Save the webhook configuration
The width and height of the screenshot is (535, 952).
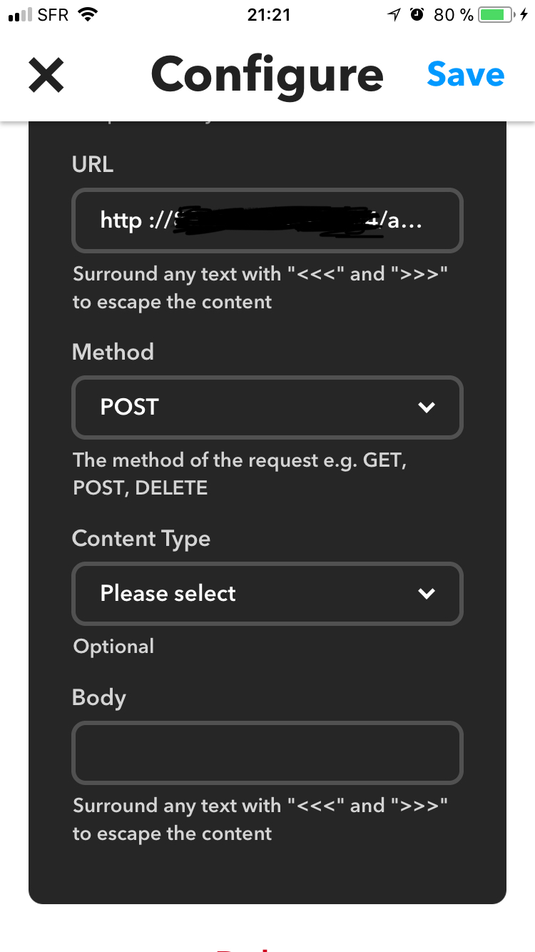coord(466,74)
